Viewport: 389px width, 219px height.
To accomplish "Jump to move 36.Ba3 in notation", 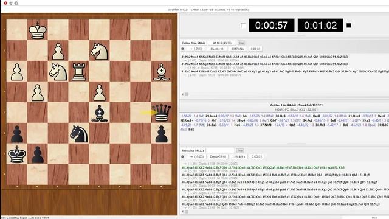I will coord(212,125).
